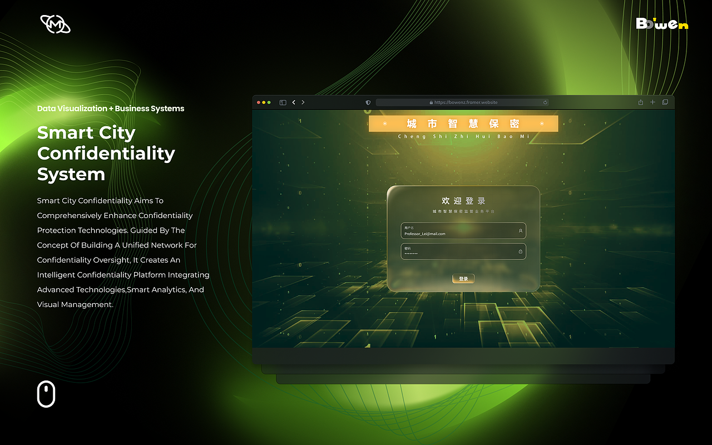Show the tab overview icon

pyautogui.click(x=665, y=102)
